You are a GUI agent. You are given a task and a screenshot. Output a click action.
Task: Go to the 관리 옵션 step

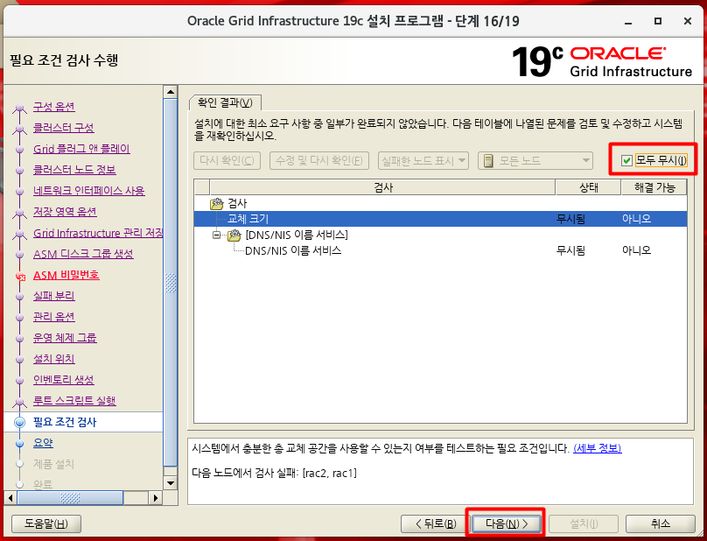click(54, 317)
